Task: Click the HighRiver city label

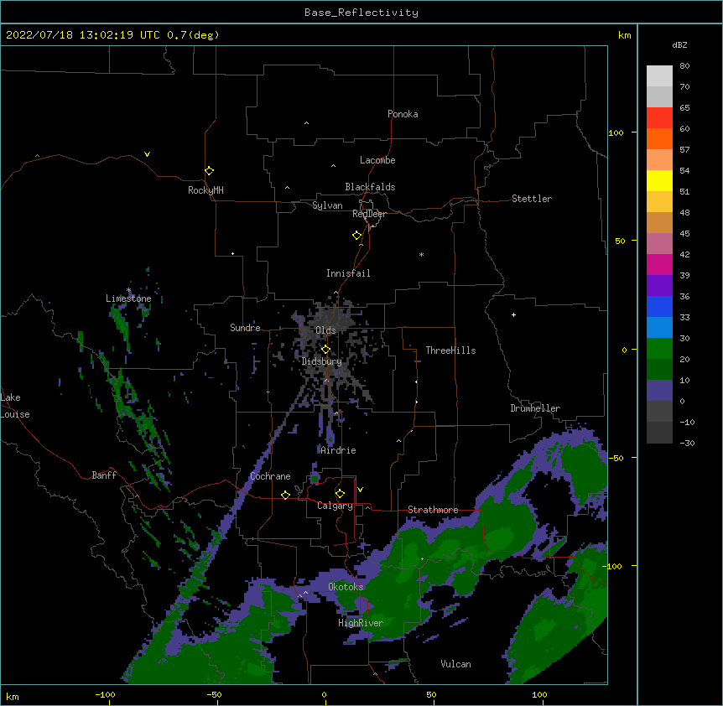Action: coord(361,623)
